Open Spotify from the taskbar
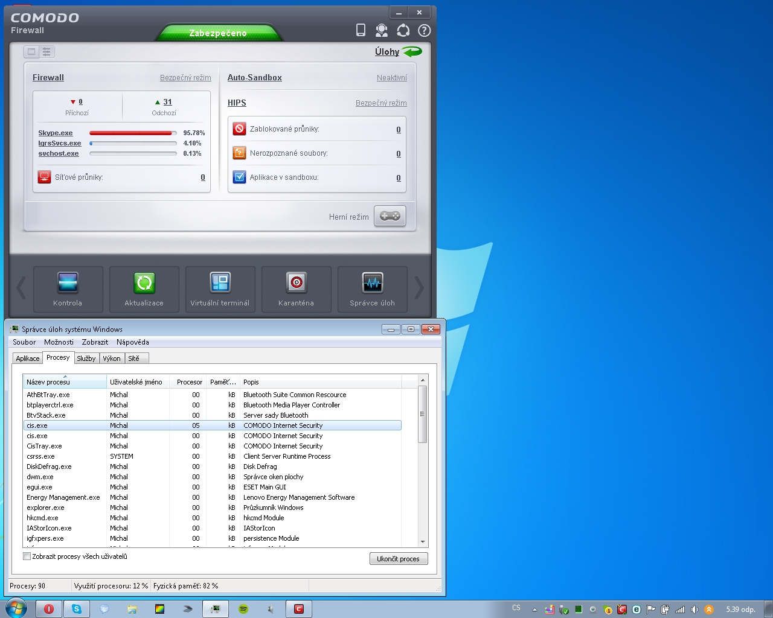This screenshot has width=773, height=618. pyautogui.click(x=243, y=609)
